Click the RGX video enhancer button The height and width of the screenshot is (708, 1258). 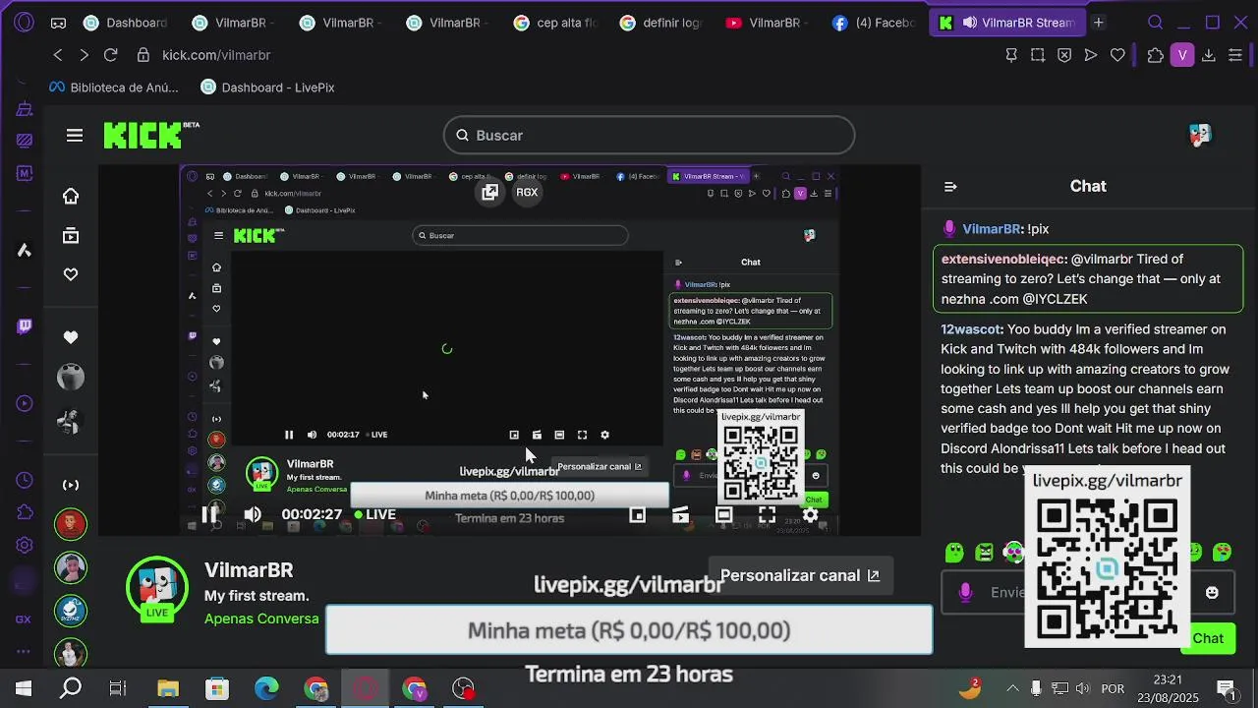pyautogui.click(x=527, y=192)
